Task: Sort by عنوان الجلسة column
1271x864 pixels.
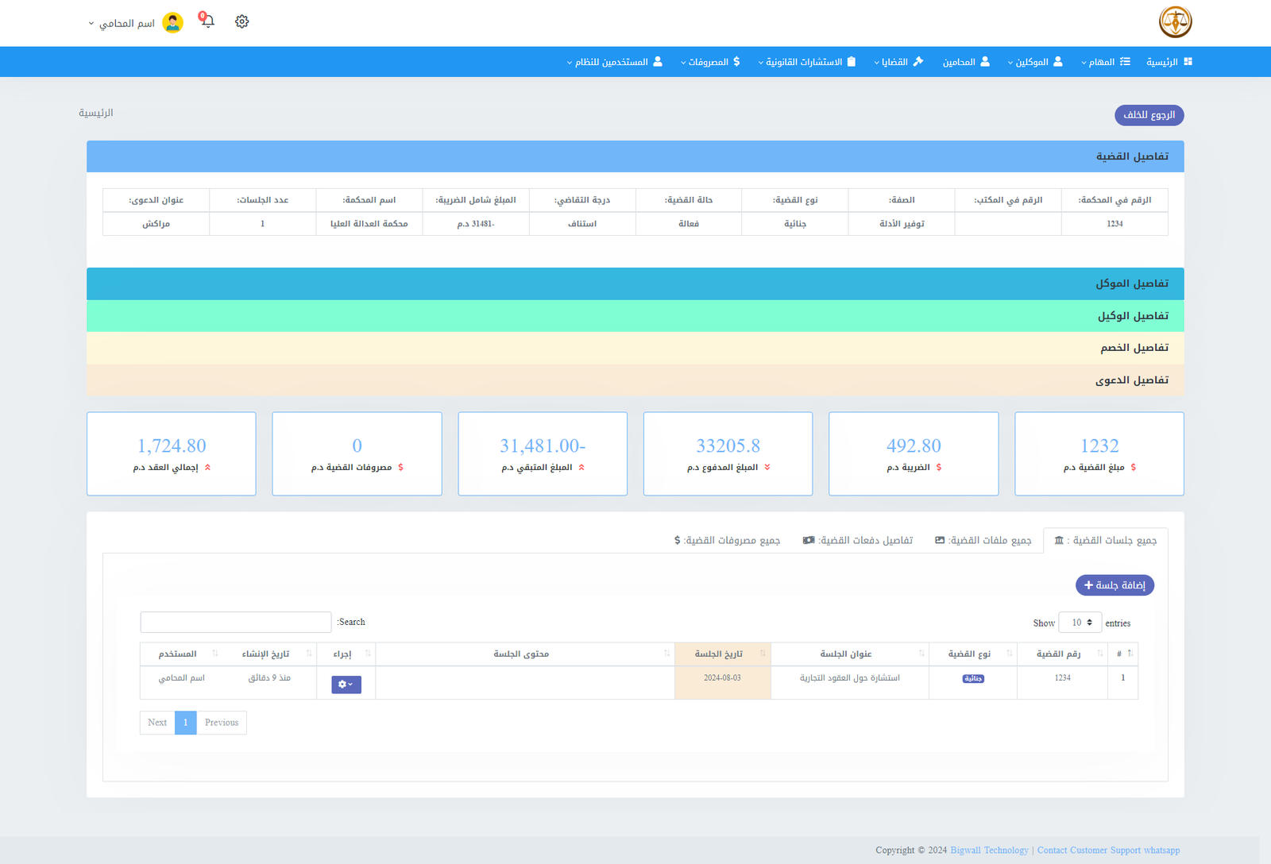Action: pos(850,654)
